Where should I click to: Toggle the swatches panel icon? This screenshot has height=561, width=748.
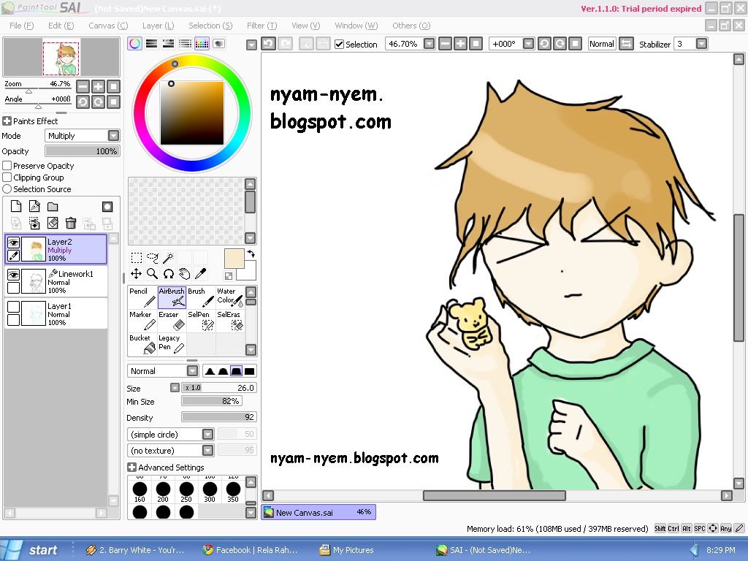click(x=202, y=44)
